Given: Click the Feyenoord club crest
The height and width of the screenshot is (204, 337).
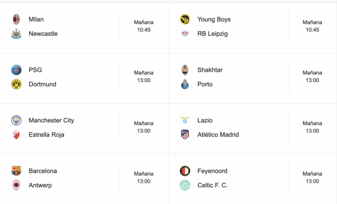Looking at the screenshot, I should [185, 171].
